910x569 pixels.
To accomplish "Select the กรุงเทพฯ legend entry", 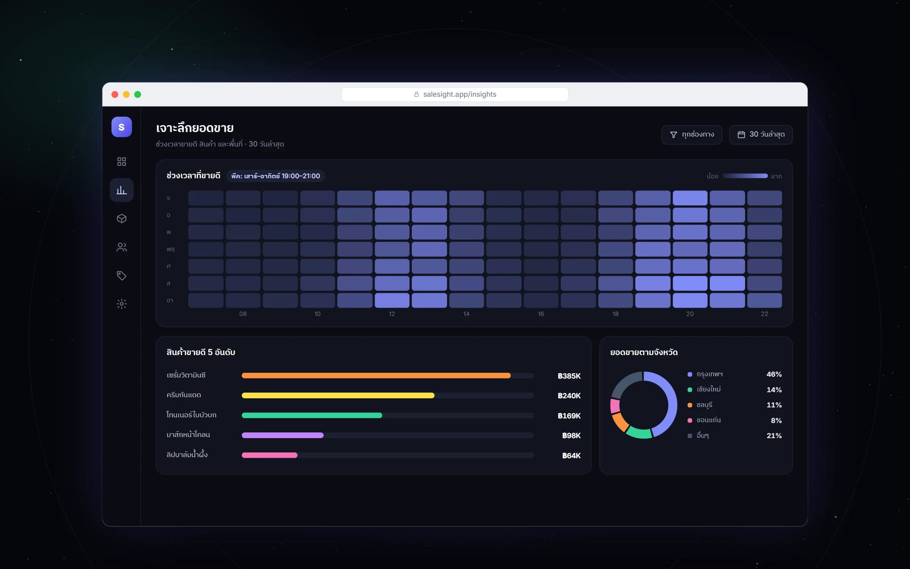I will 734,374.
